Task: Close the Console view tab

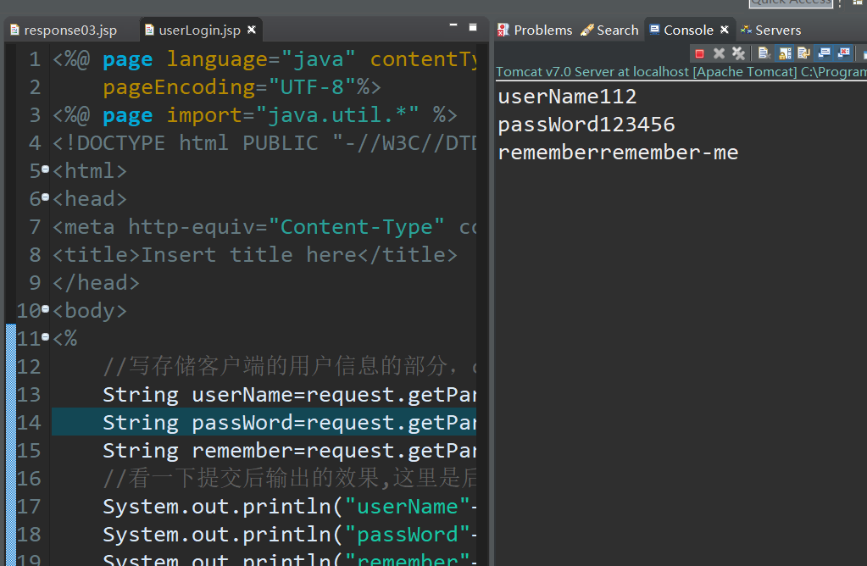Action: coord(725,30)
